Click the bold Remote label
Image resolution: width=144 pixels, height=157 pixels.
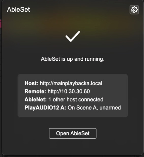pyautogui.click(x=35, y=91)
